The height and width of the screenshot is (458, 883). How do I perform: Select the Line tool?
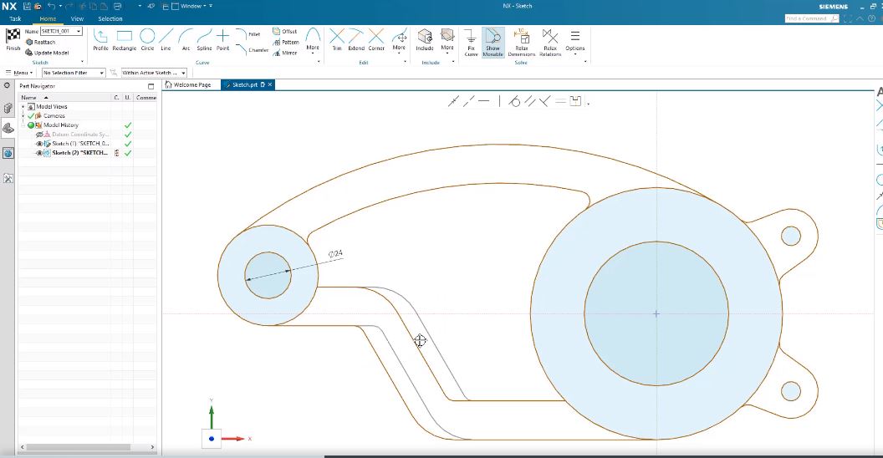166,40
